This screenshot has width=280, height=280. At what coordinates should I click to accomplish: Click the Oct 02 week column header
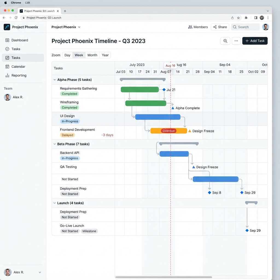tap(253, 72)
